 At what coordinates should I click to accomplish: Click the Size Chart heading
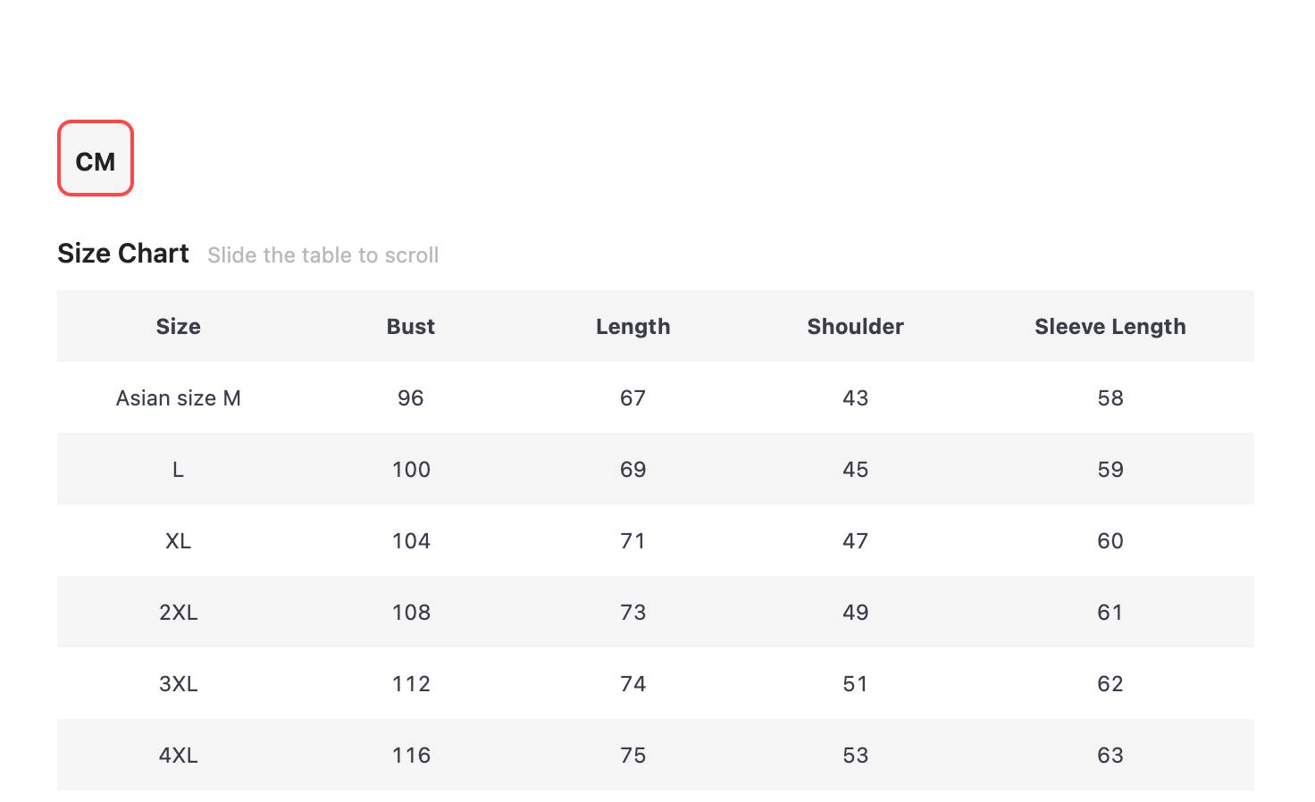tap(123, 254)
